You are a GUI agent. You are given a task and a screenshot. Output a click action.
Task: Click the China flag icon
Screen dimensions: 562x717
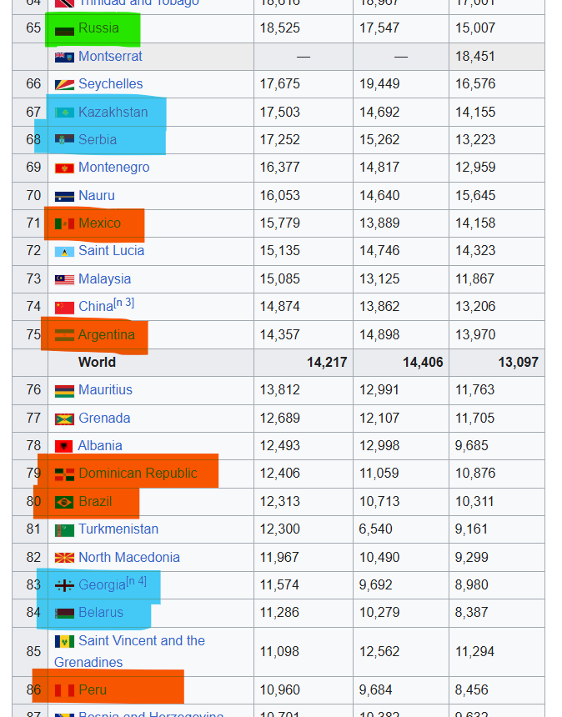coord(64,308)
